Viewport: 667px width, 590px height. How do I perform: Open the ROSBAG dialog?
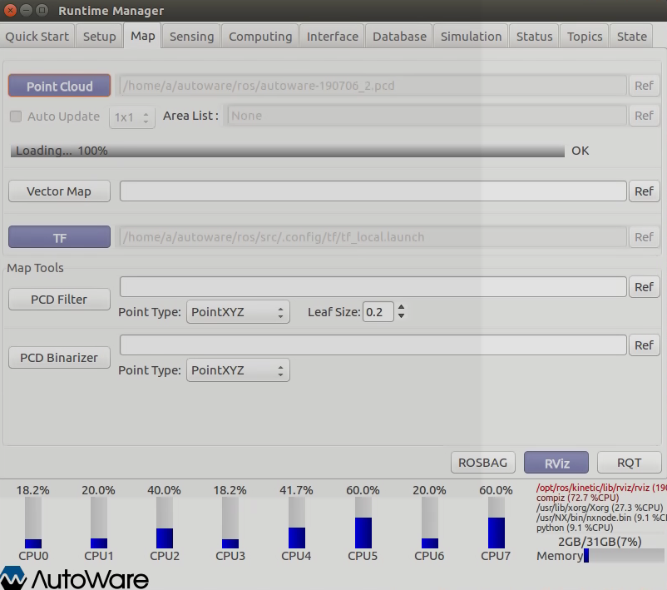483,463
